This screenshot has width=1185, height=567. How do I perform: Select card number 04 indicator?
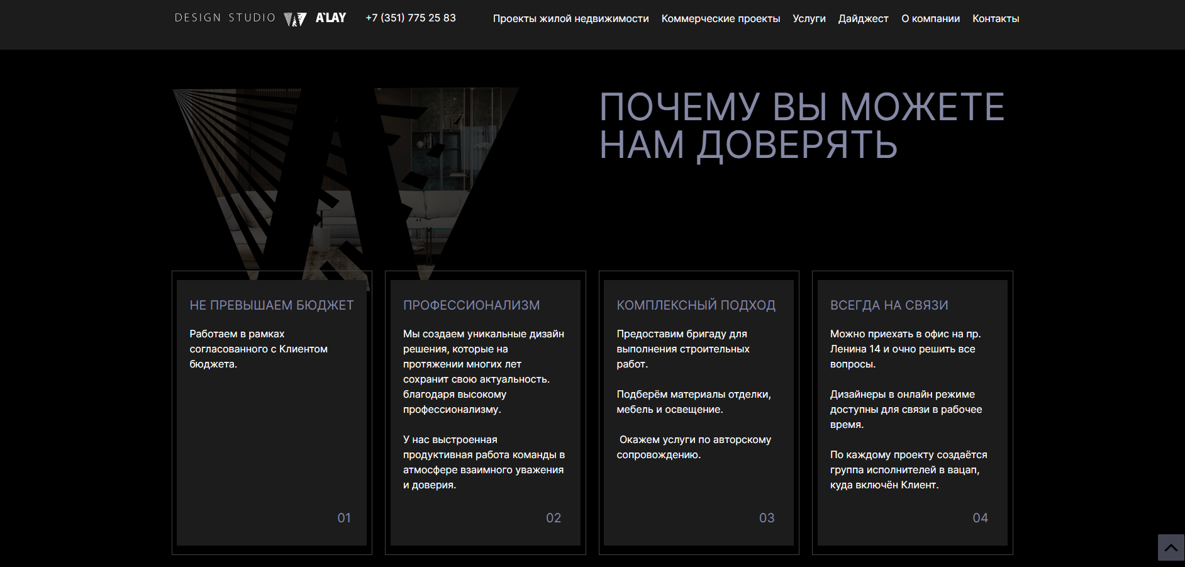click(981, 517)
